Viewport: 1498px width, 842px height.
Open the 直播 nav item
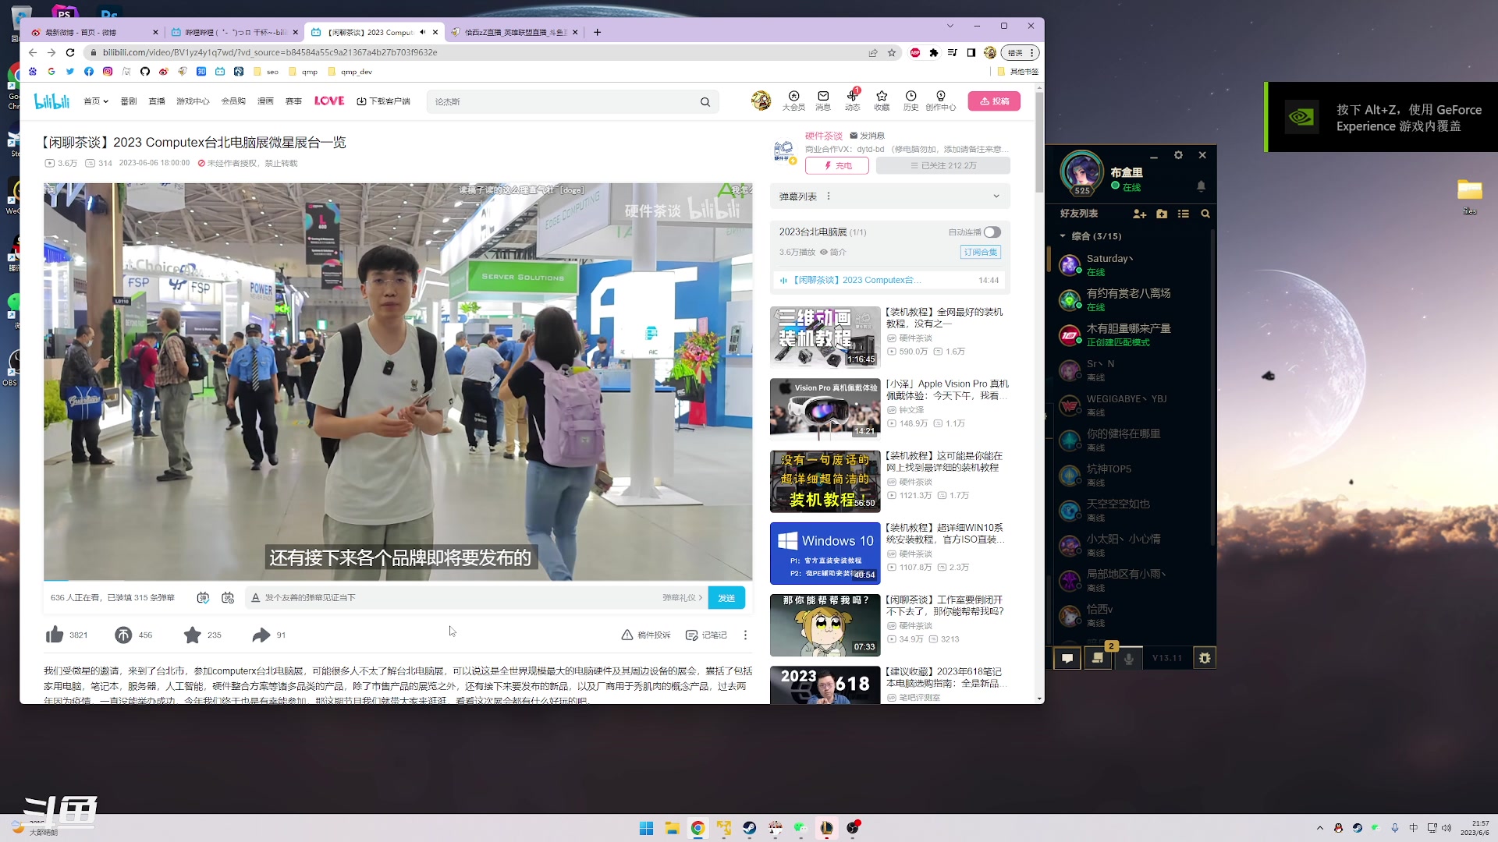(157, 101)
